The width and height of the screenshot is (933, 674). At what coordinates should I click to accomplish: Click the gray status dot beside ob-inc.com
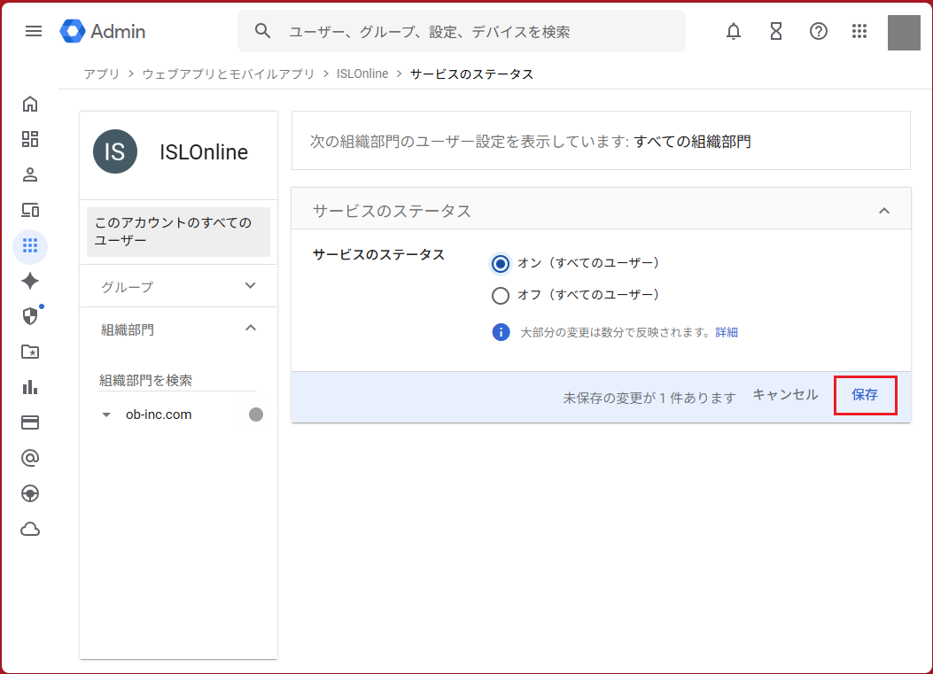pos(256,414)
